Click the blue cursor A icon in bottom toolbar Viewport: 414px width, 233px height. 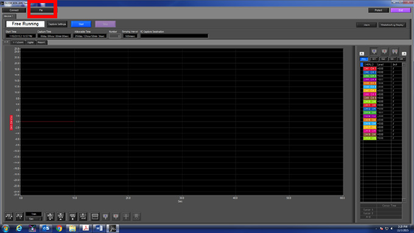pyautogui.click(x=105, y=217)
